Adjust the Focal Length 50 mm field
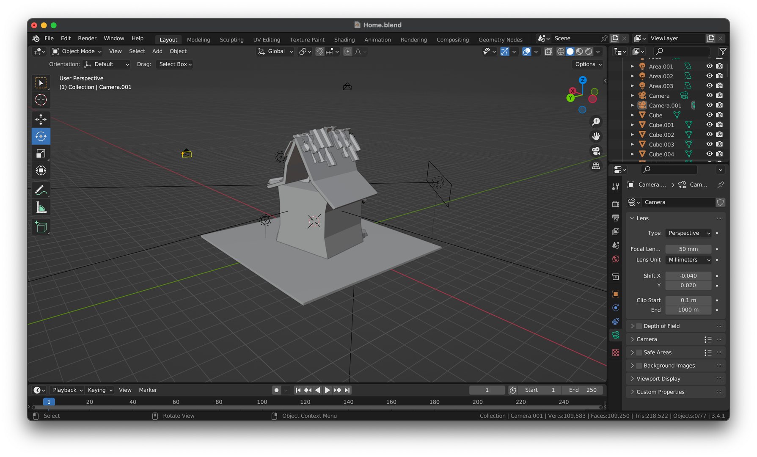This screenshot has height=457, width=757. (x=688, y=249)
